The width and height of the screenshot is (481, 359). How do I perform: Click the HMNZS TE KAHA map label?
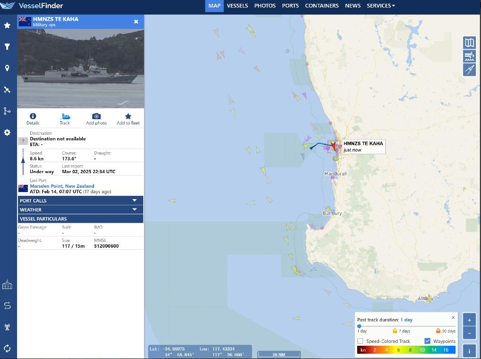click(x=363, y=146)
